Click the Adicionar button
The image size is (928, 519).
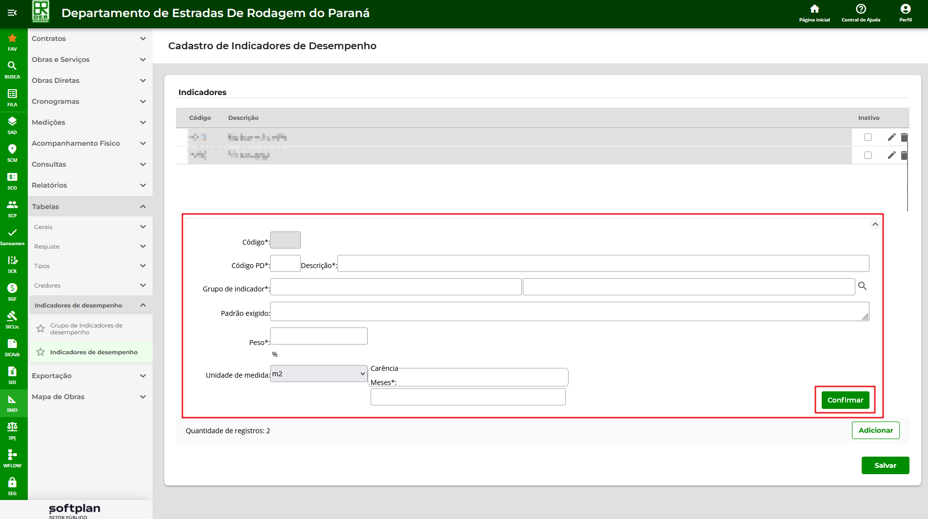click(x=875, y=430)
